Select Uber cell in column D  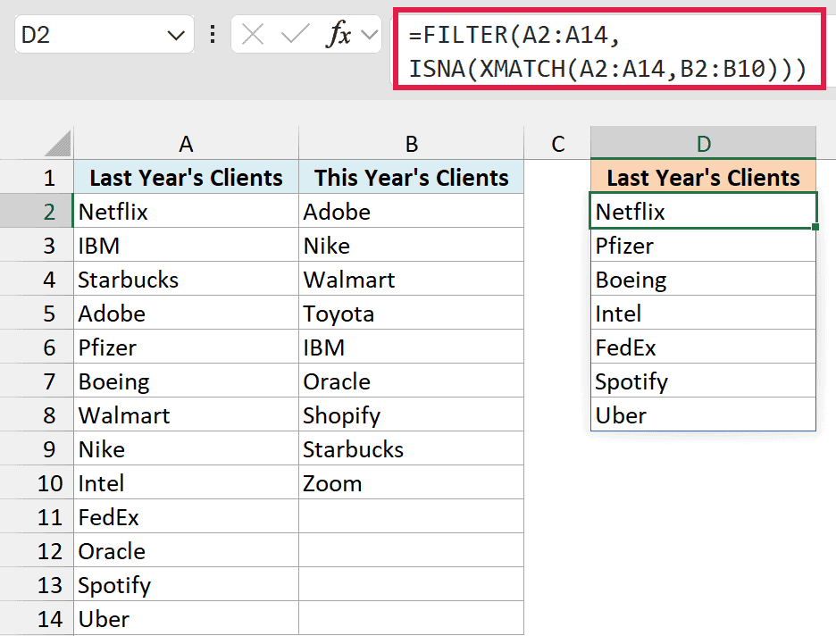click(703, 414)
